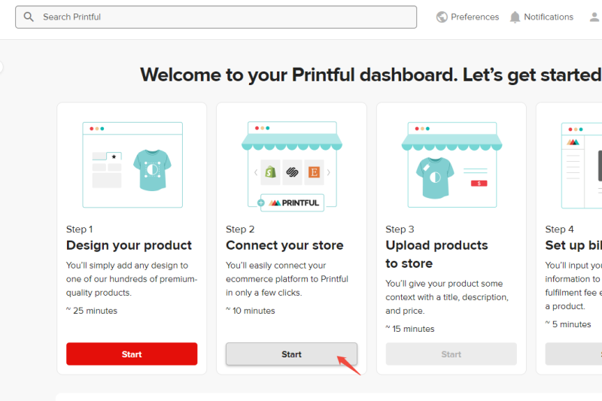Start Step 1 Design your product

pyautogui.click(x=132, y=354)
